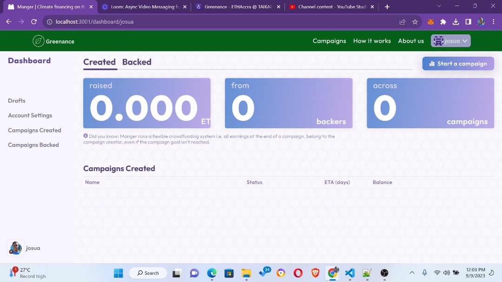The width and height of the screenshot is (502, 282).
Task: Switch to the Loom Async Video Messaging tab
Action: [144, 7]
